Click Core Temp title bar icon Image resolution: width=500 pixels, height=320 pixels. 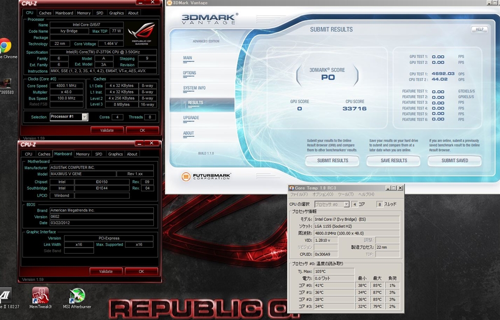click(x=292, y=188)
